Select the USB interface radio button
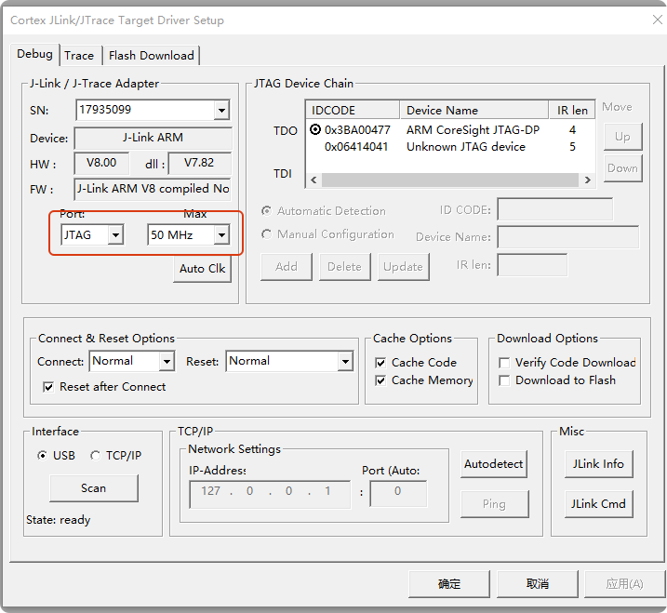Viewport: 667px width, 613px height. [42, 456]
